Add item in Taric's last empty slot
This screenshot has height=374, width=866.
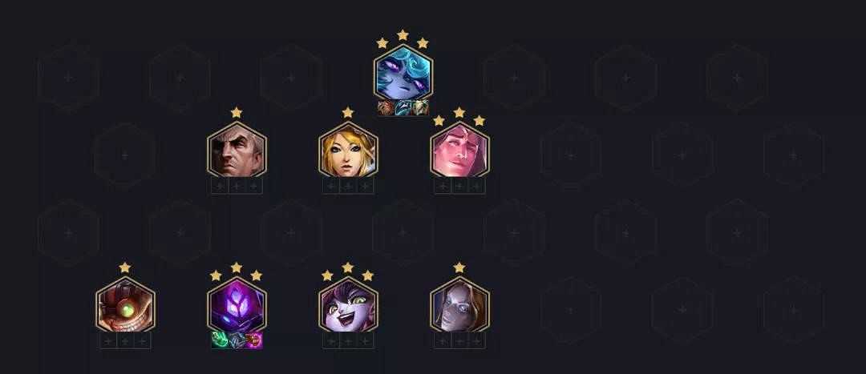476,186
